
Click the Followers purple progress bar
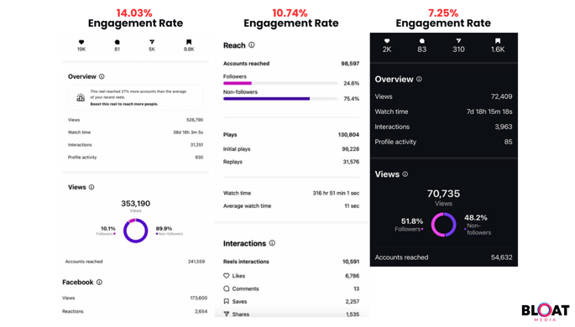point(280,84)
